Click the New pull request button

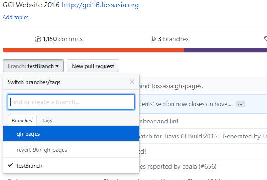pyautogui.click(x=93, y=66)
